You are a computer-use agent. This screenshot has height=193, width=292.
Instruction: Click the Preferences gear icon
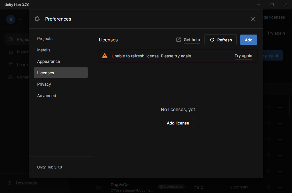point(37,19)
